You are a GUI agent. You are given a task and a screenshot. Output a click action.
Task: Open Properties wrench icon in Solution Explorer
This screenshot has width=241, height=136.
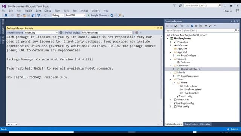[x=210, y=26]
